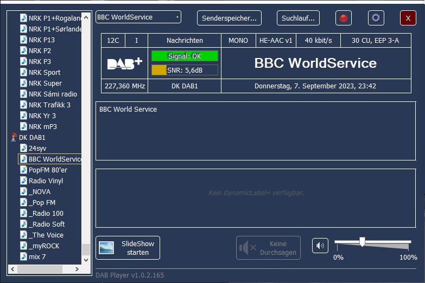Click the slideshow picture icon
Screen dimensions: 425x283
tap(106, 248)
